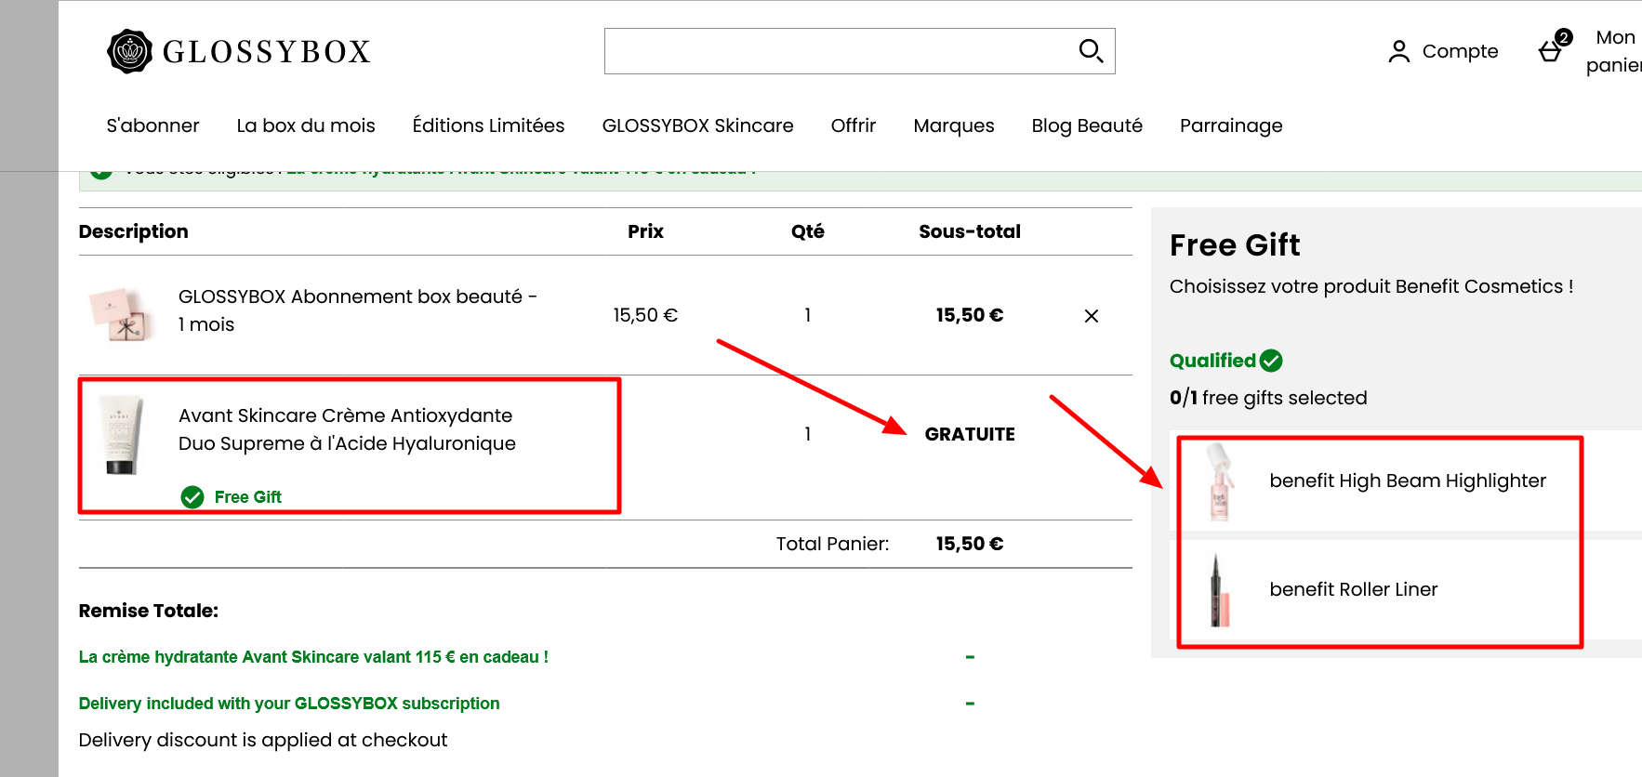Select benefit Roller Liner gift

[1353, 589]
